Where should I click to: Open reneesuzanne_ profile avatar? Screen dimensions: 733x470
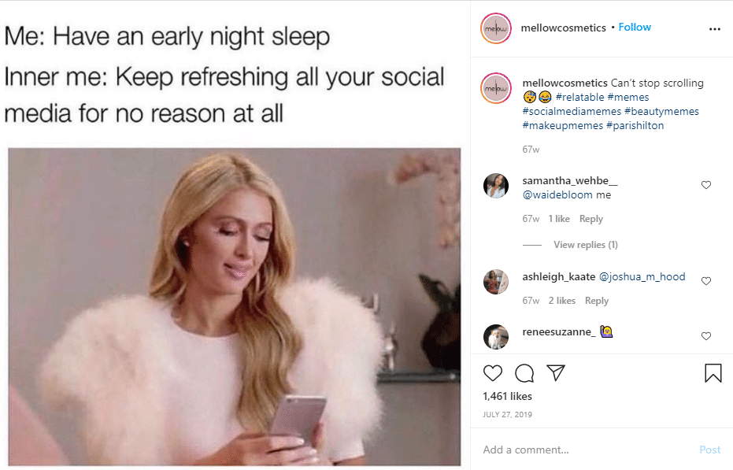[x=495, y=337]
